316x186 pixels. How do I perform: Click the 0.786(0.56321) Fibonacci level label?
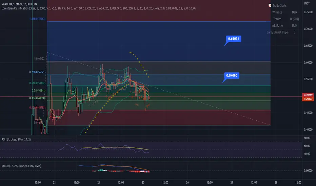38,72
